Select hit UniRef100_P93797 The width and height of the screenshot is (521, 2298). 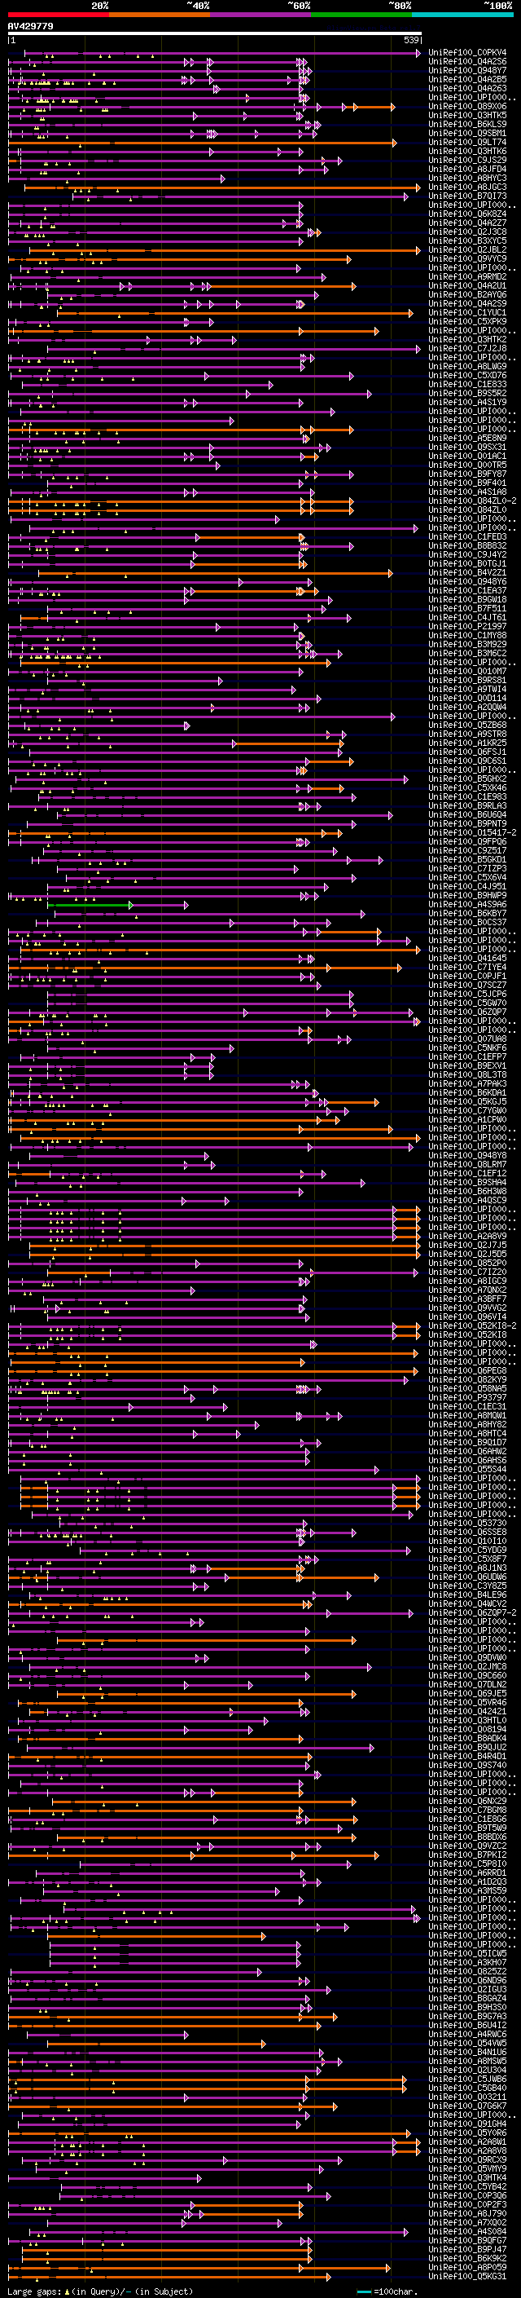pyautogui.click(x=467, y=1398)
